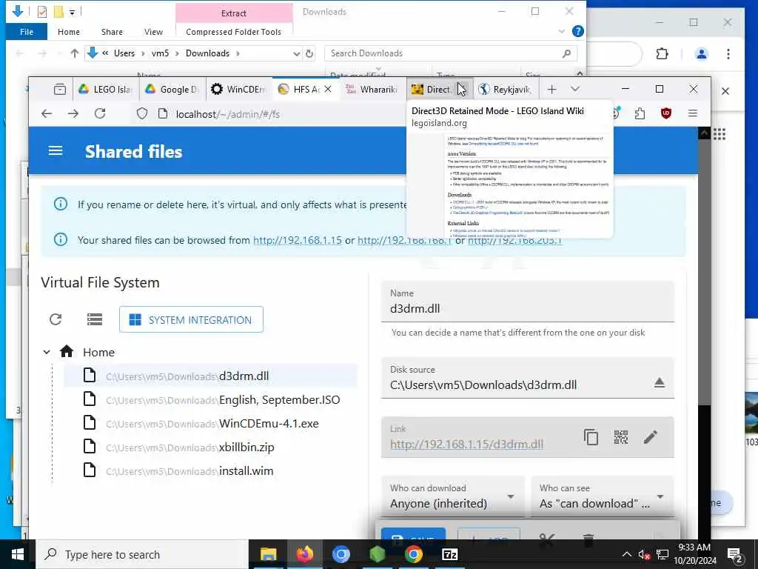Open 7-Zip from the taskbar
Viewport: 758px width, 569px height.
point(449,554)
